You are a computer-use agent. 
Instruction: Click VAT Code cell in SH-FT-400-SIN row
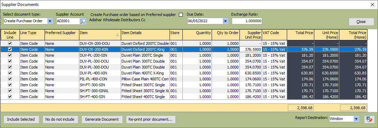coord(274,97)
